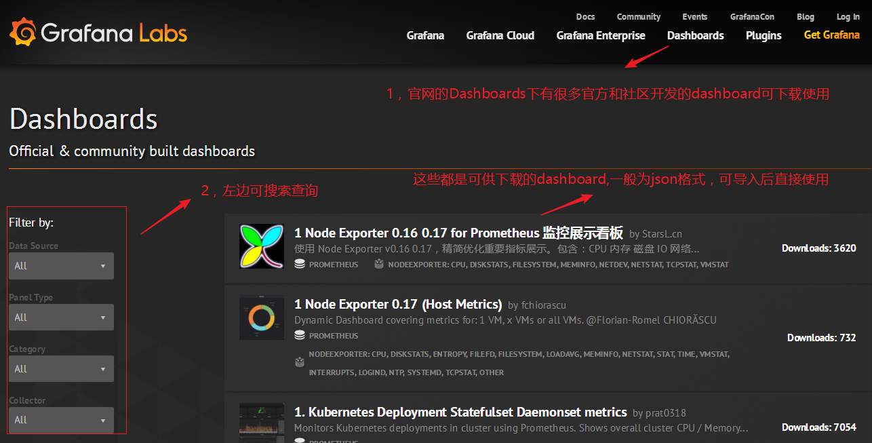Click the Downloads: 3620 text
872x443 pixels.
(x=818, y=248)
